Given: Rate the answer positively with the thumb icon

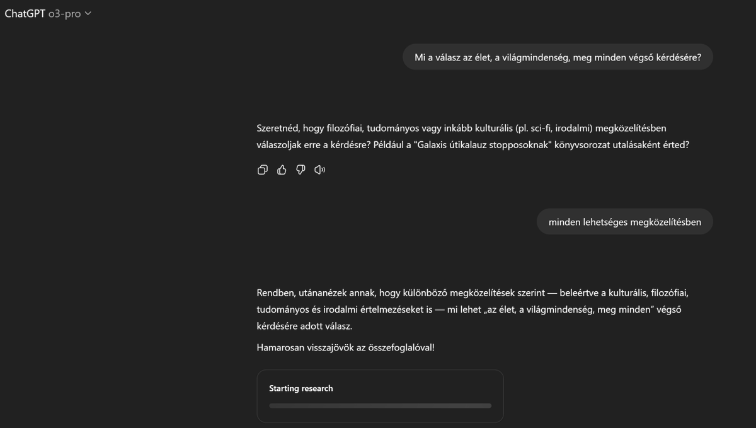Looking at the screenshot, I should click(281, 170).
